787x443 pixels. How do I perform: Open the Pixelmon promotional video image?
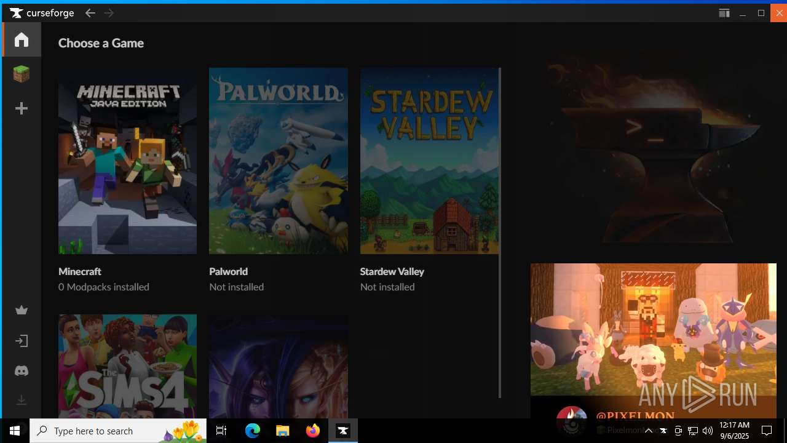point(654,330)
